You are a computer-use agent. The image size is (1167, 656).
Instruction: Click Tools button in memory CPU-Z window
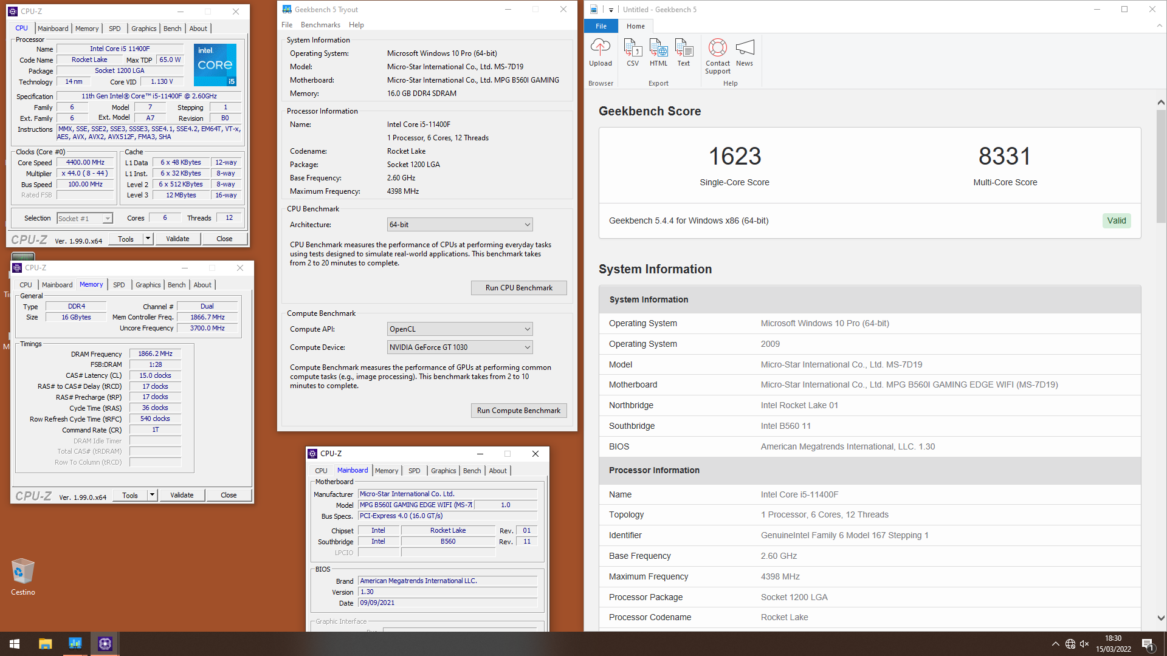click(x=130, y=495)
